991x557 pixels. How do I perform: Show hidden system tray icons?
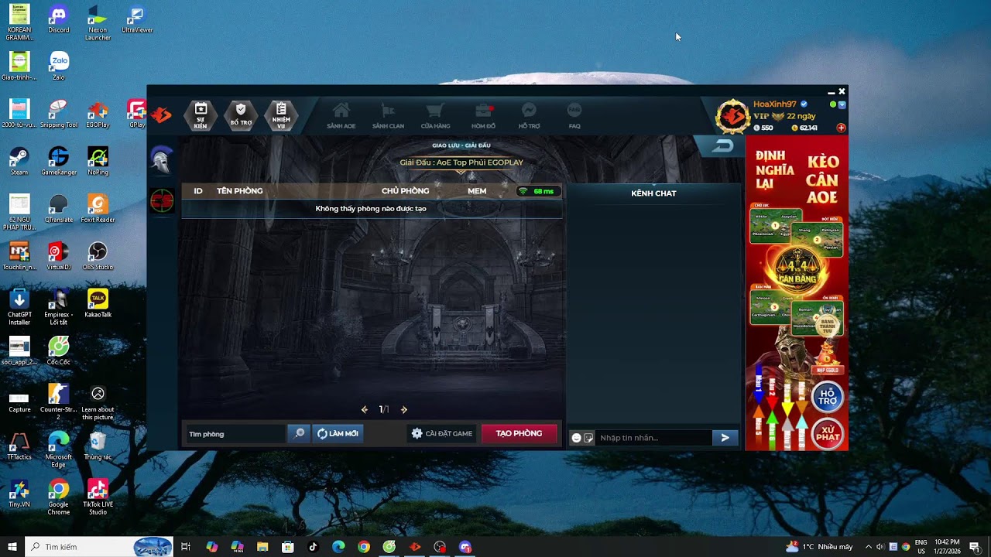pos(868,547)
